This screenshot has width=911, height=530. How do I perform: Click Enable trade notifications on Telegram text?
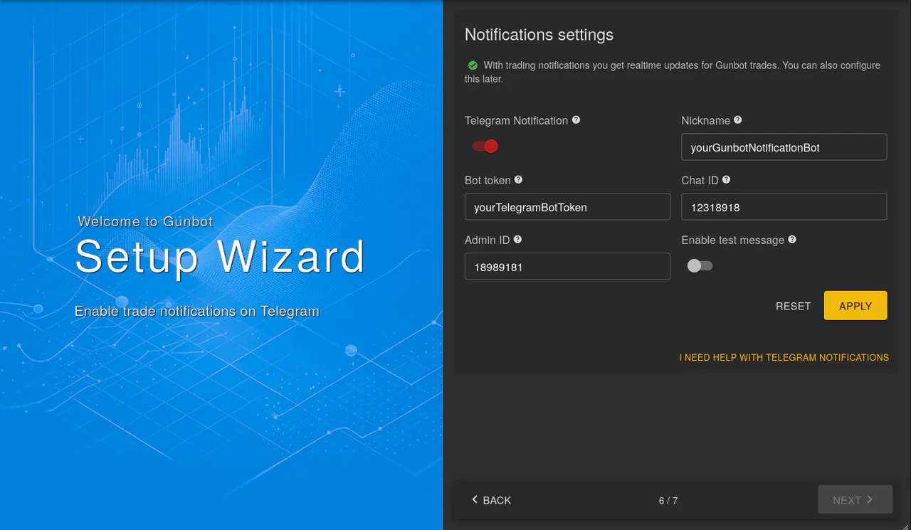197,311
